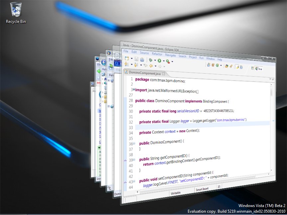Collapse the setComponentID fold at line 43
Viewport: 287px width, 215px height.
coord(134,181)
